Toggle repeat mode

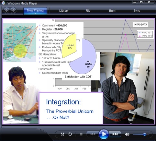click(x=70, y=134)
